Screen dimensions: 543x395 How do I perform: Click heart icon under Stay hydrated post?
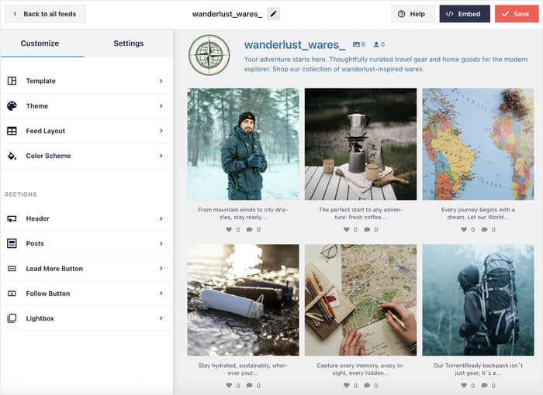pyautogui.click(x=229, y=385)
